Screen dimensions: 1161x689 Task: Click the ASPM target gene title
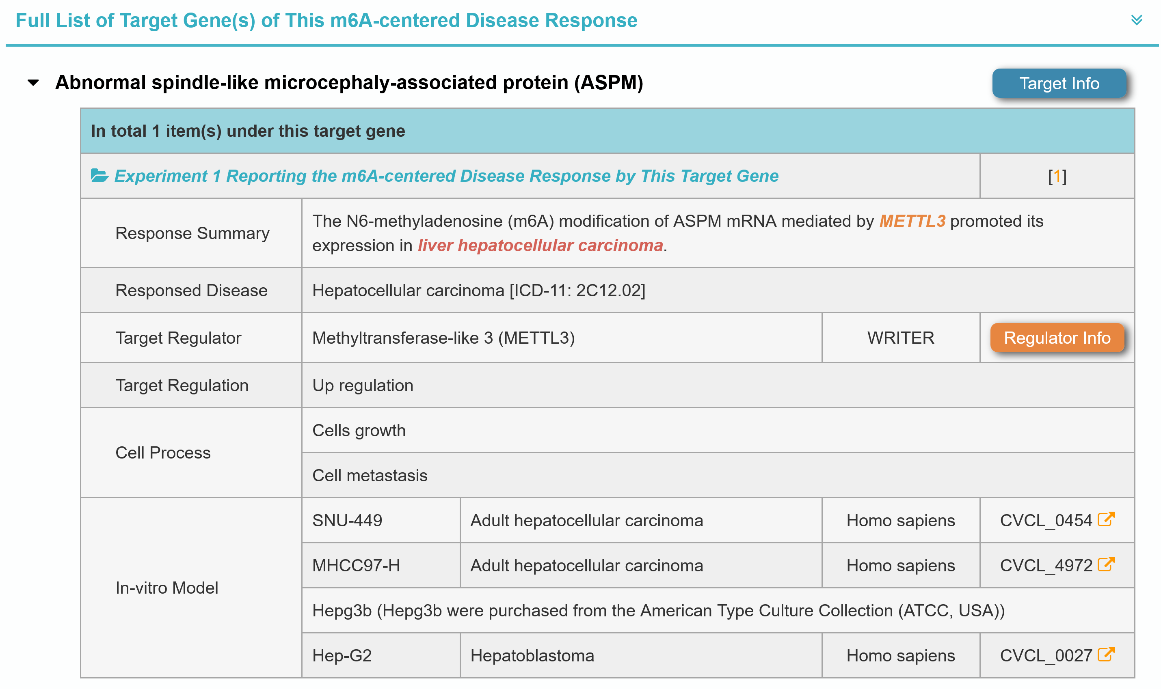click(348, 83)
